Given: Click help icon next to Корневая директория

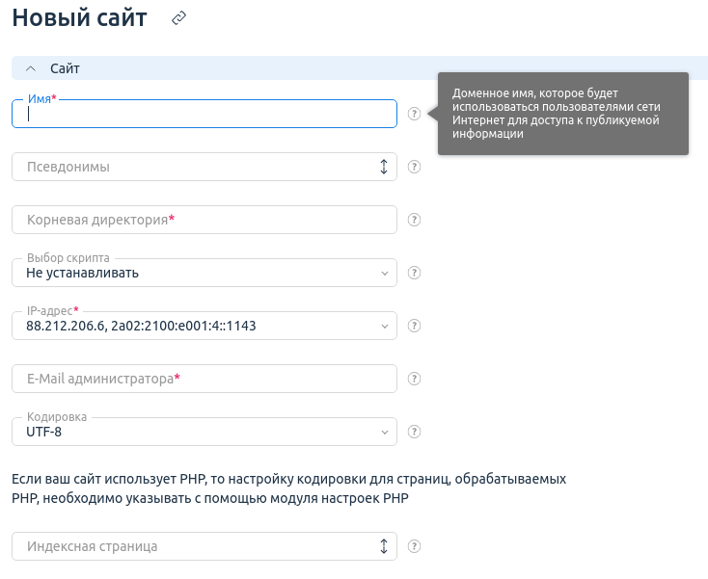Looking at the screenshot, I should tap(414, 220).
